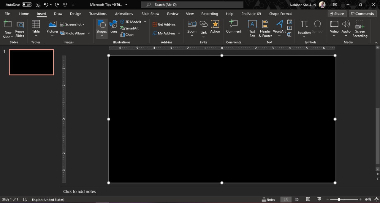This screenshot has height=203, width=380.
Task: Open the Recording tab
Action: (210, 14)
